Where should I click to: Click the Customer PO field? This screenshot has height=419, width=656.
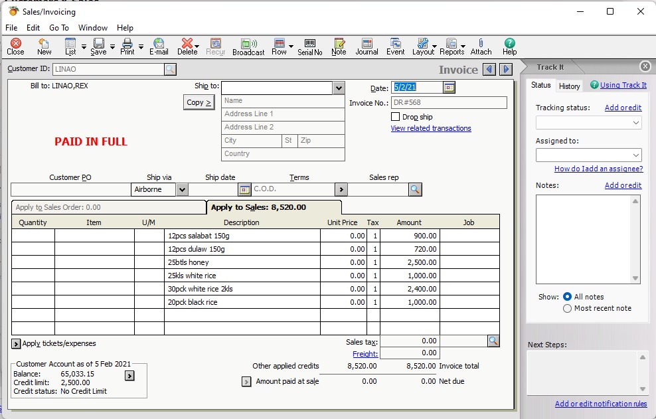[x=70, y=189]
